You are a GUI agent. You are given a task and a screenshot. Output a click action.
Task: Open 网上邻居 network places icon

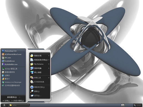point(32,72)
